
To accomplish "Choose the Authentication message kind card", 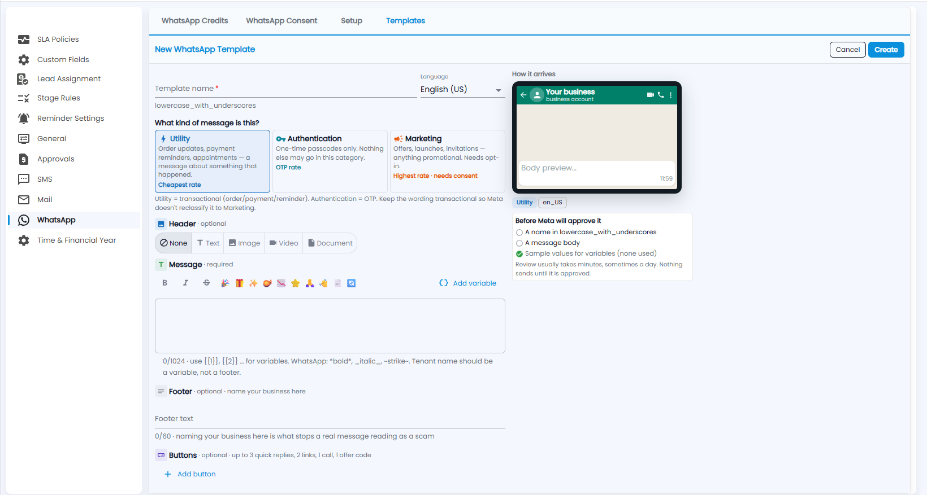I will [330, 161].
